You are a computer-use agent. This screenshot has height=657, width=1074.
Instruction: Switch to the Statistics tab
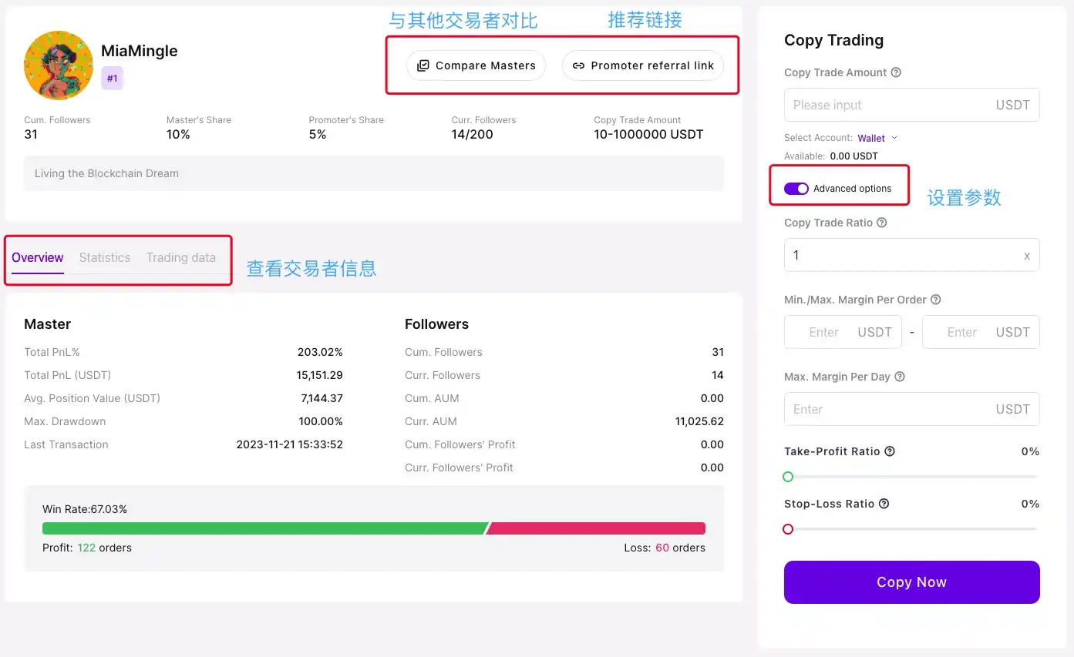105,257
